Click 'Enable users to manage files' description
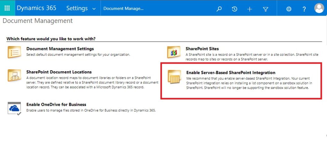This screenshot has height=145, width=327. (x=91, y=111)
